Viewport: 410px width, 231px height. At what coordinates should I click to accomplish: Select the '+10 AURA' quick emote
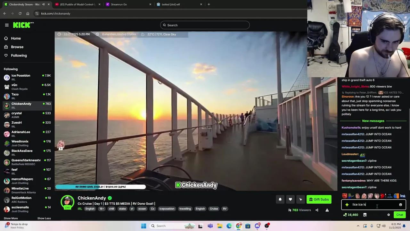coord(390,196)
